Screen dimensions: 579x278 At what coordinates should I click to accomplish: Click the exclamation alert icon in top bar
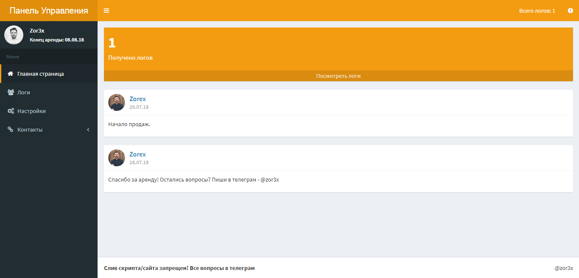571,11
